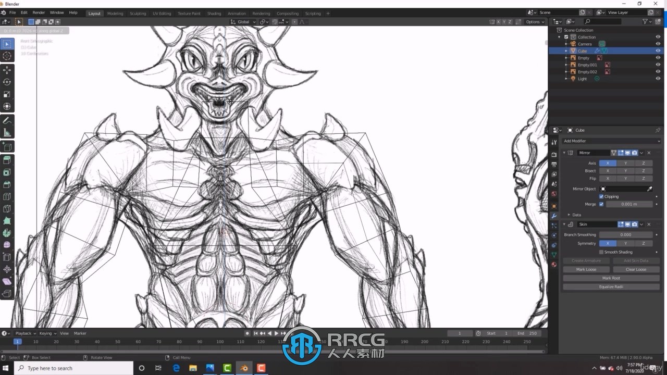667x375 pixels.
Task: Select the Loop Cut tool
Action: coord(7,196)
